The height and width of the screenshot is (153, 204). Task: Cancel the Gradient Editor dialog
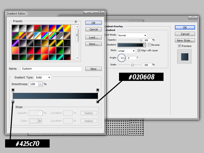[93, 29]
